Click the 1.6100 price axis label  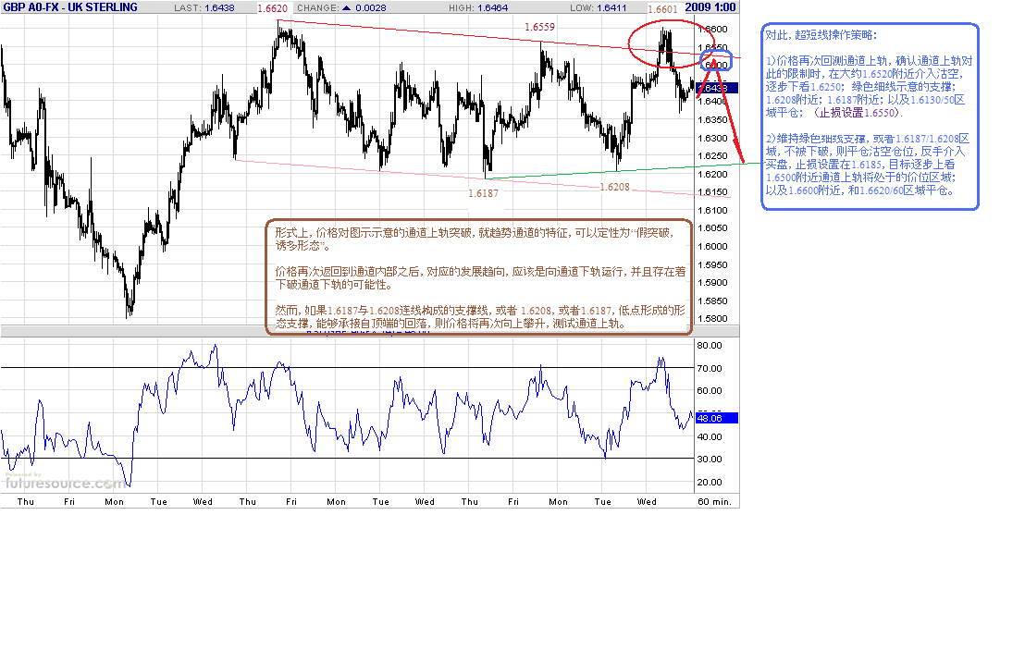point(712,210)
